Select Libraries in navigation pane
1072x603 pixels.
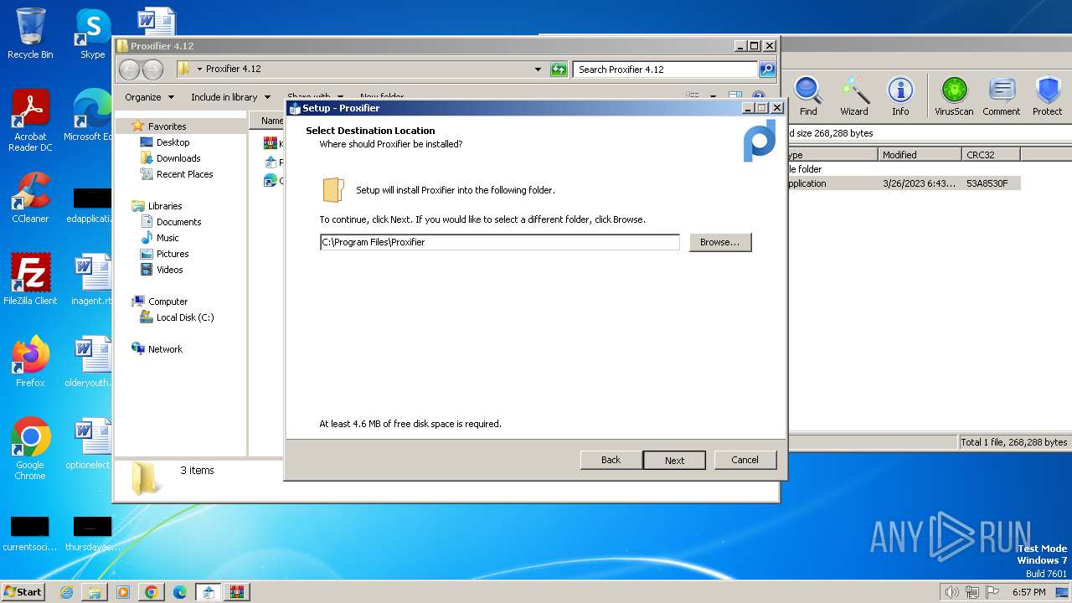coord(165,206)
